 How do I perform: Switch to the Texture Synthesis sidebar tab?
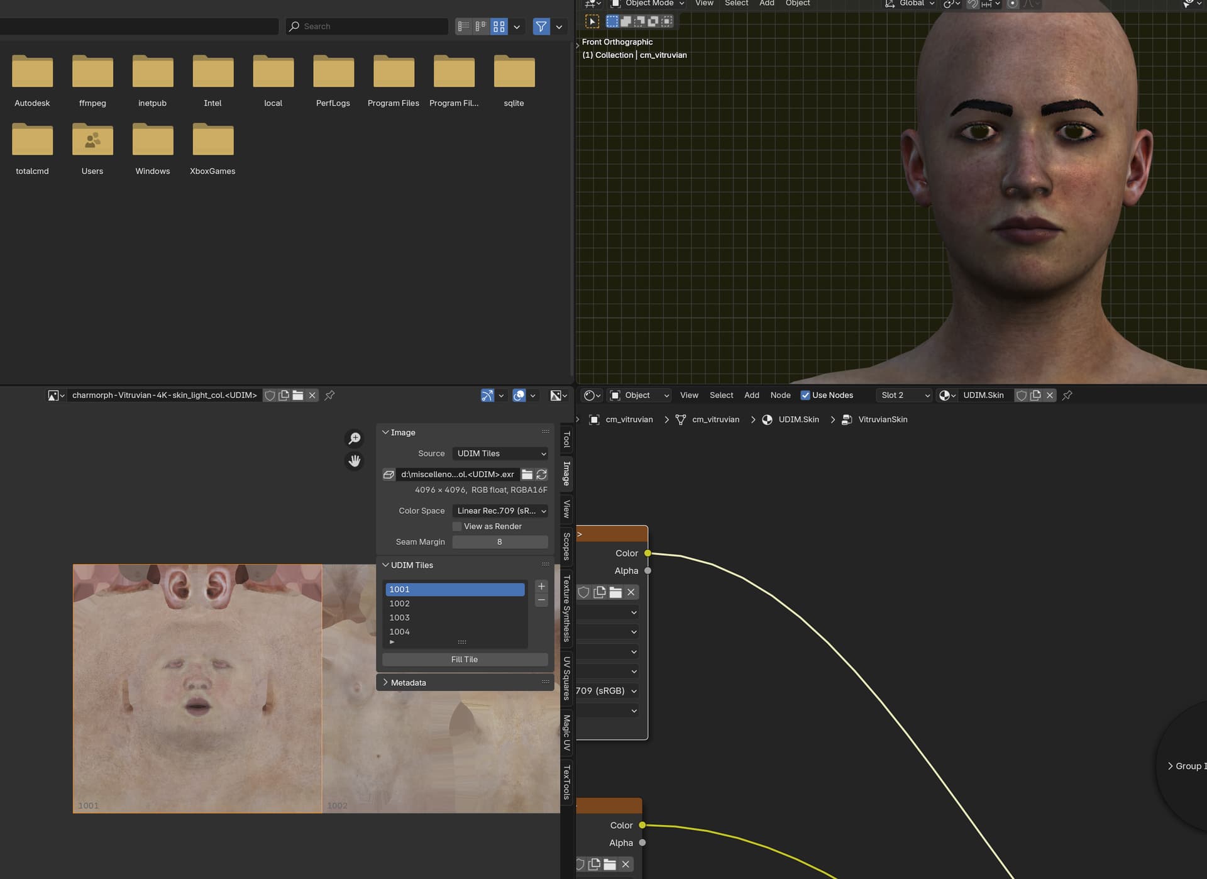(x=566, y=608)
